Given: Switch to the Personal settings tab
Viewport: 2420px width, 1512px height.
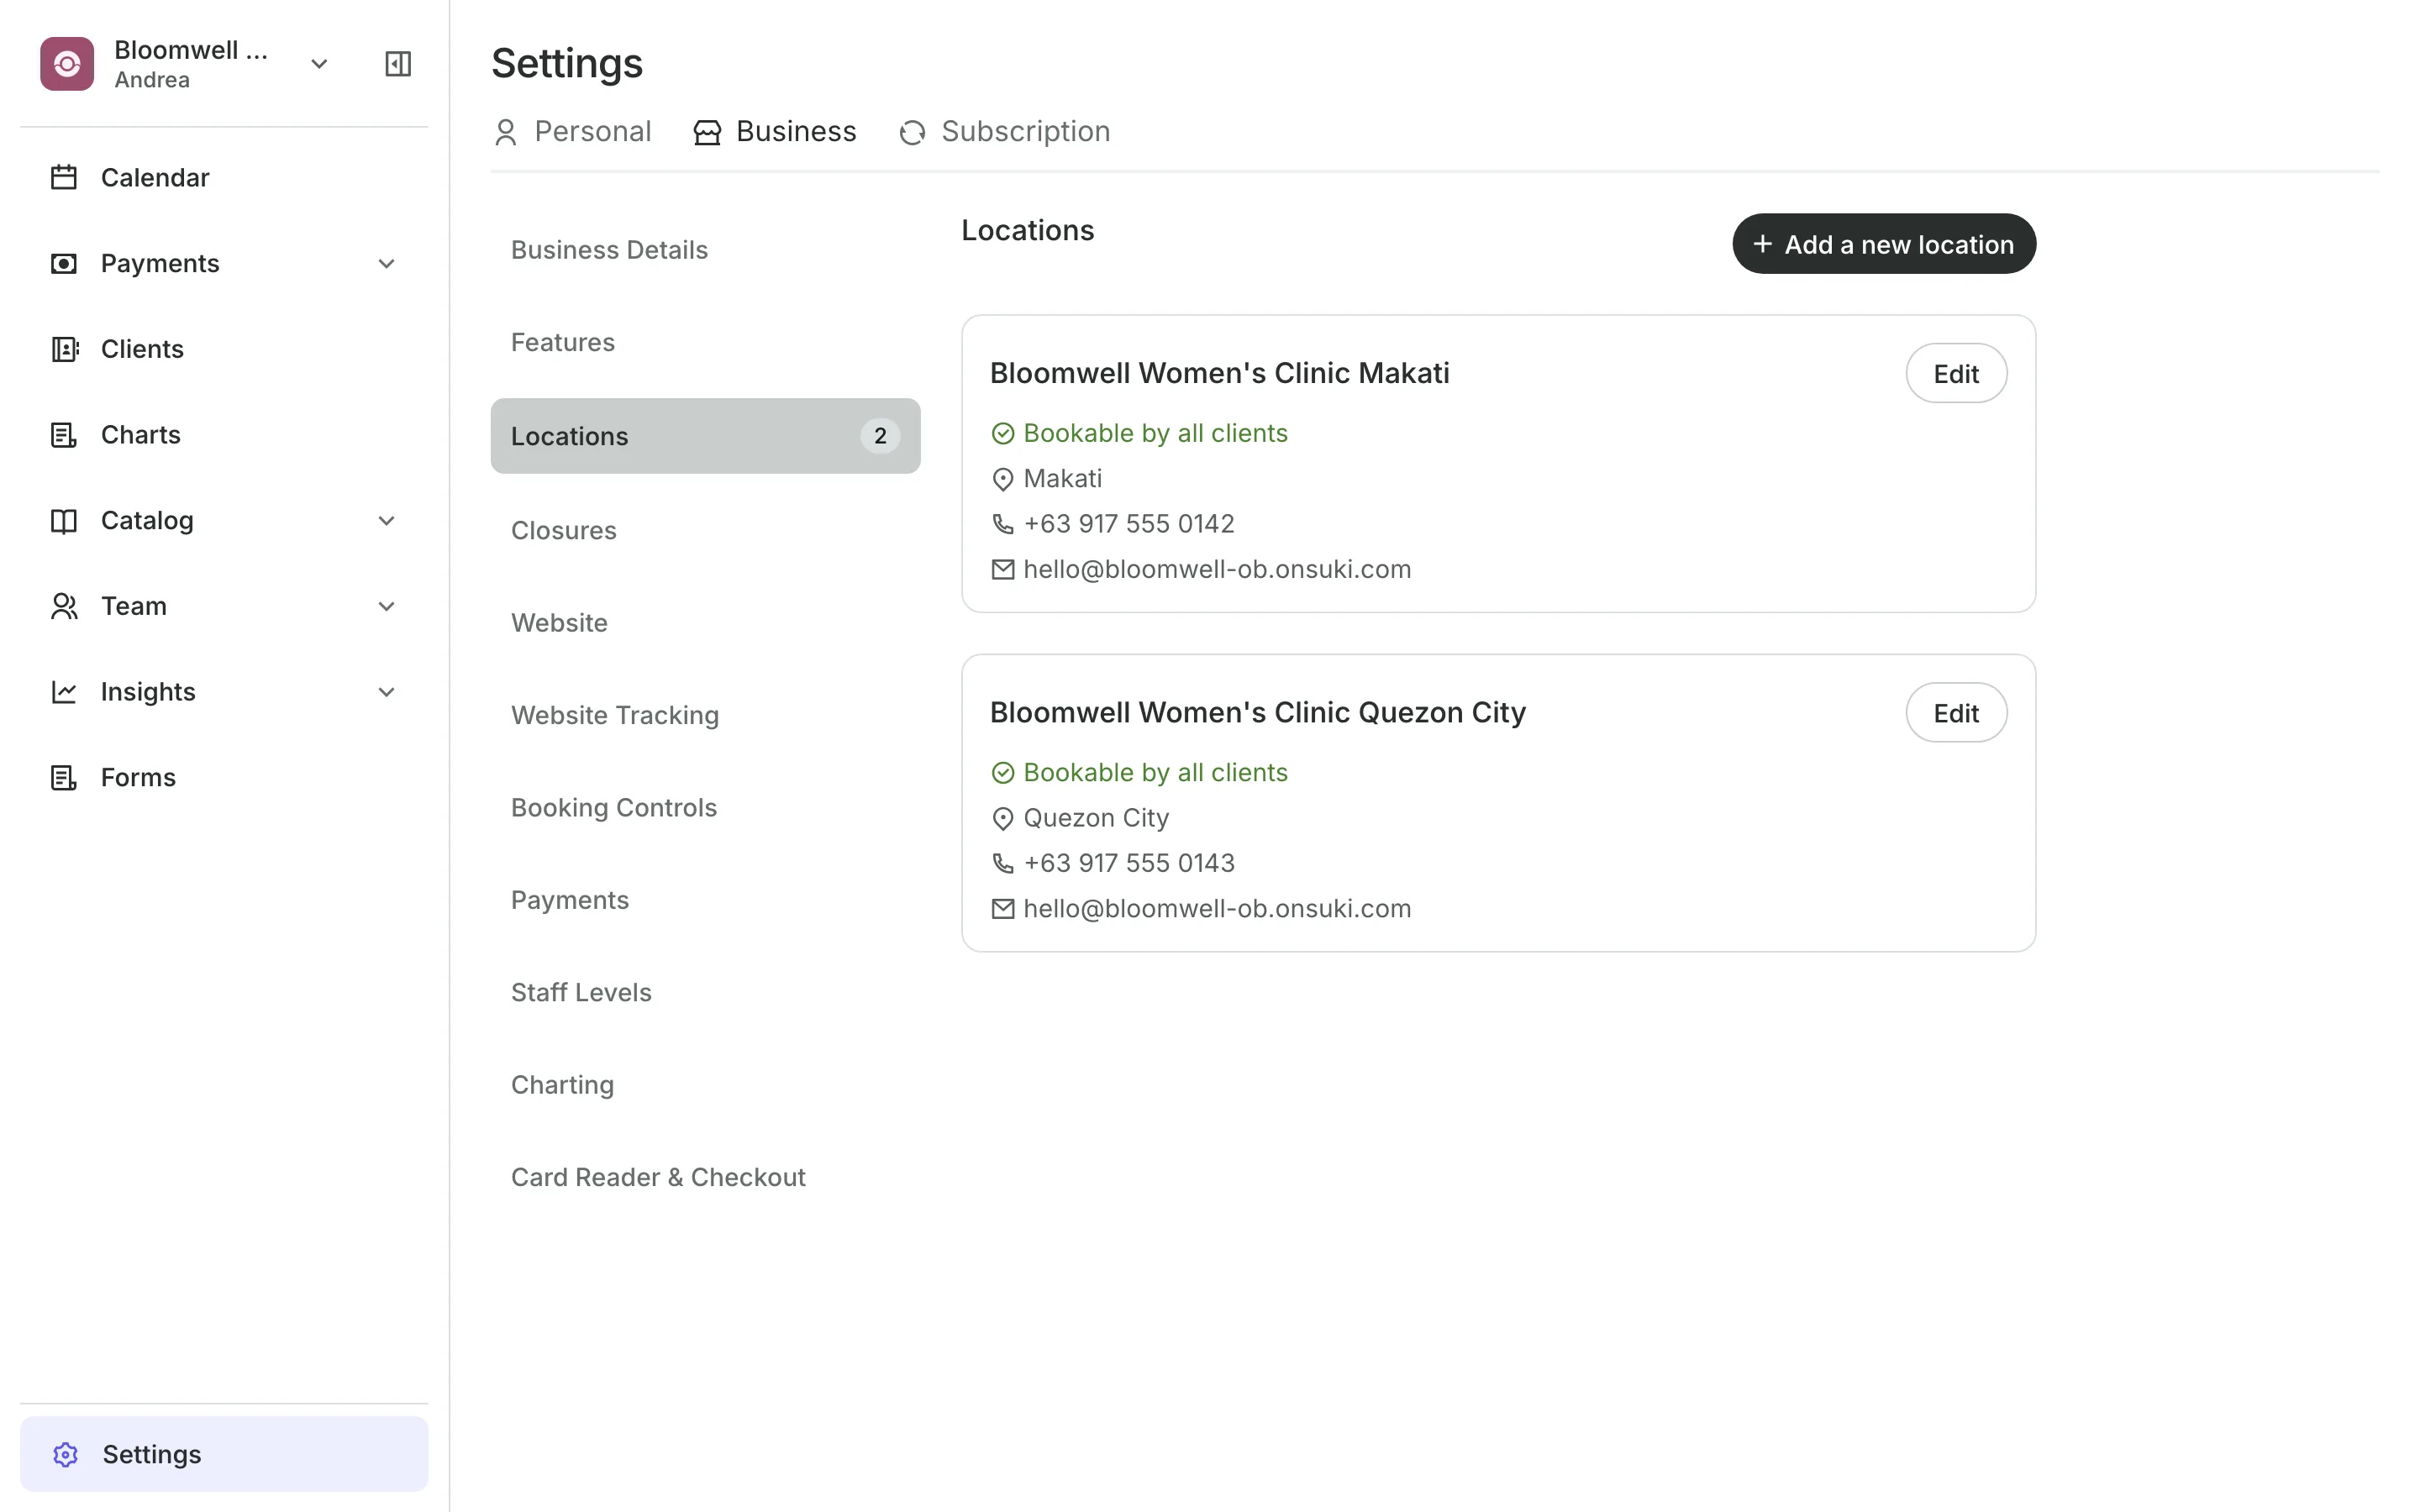Looking at the screenshot, I should 573,132.
